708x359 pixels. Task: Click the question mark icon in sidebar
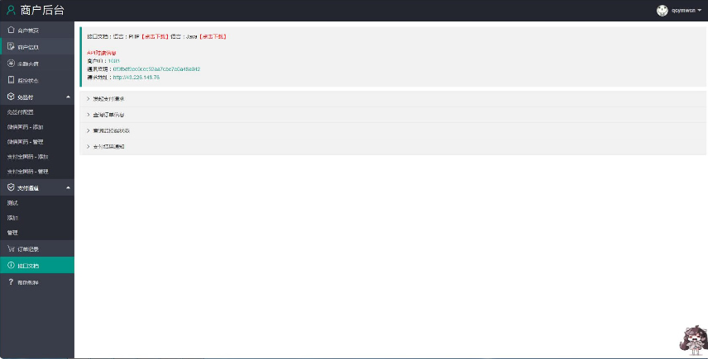11,282
